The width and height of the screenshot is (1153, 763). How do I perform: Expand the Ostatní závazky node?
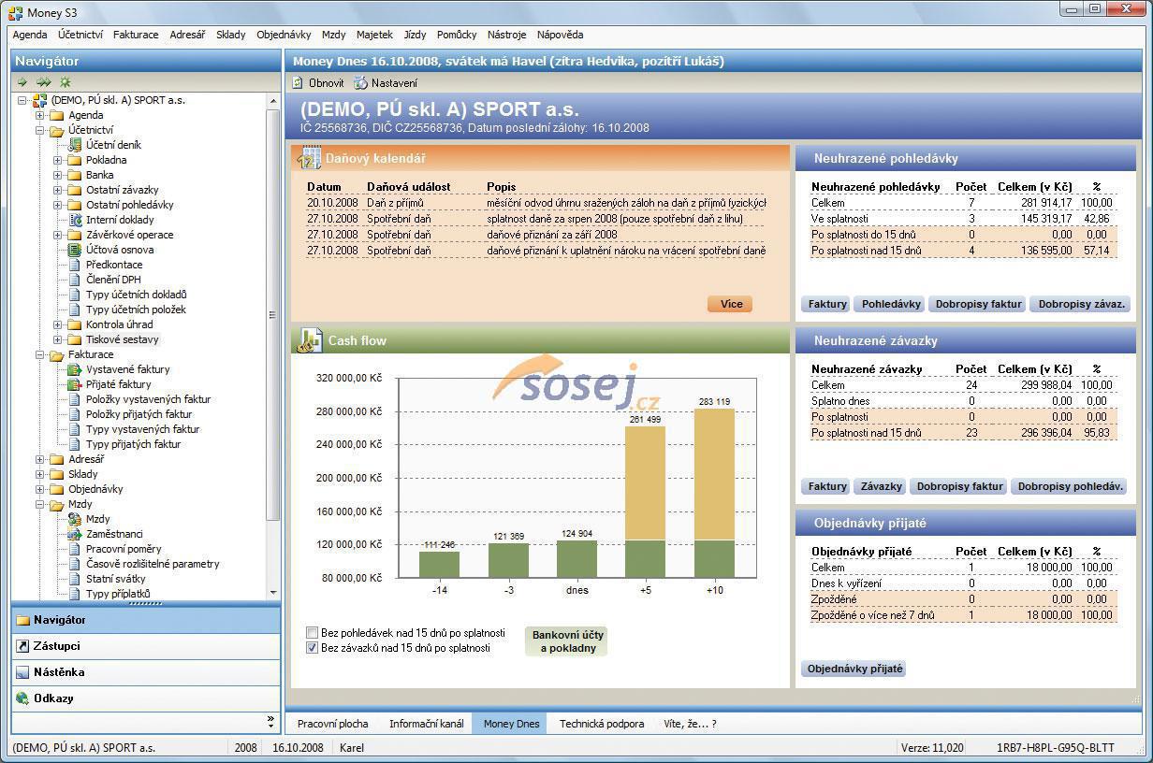58,190
